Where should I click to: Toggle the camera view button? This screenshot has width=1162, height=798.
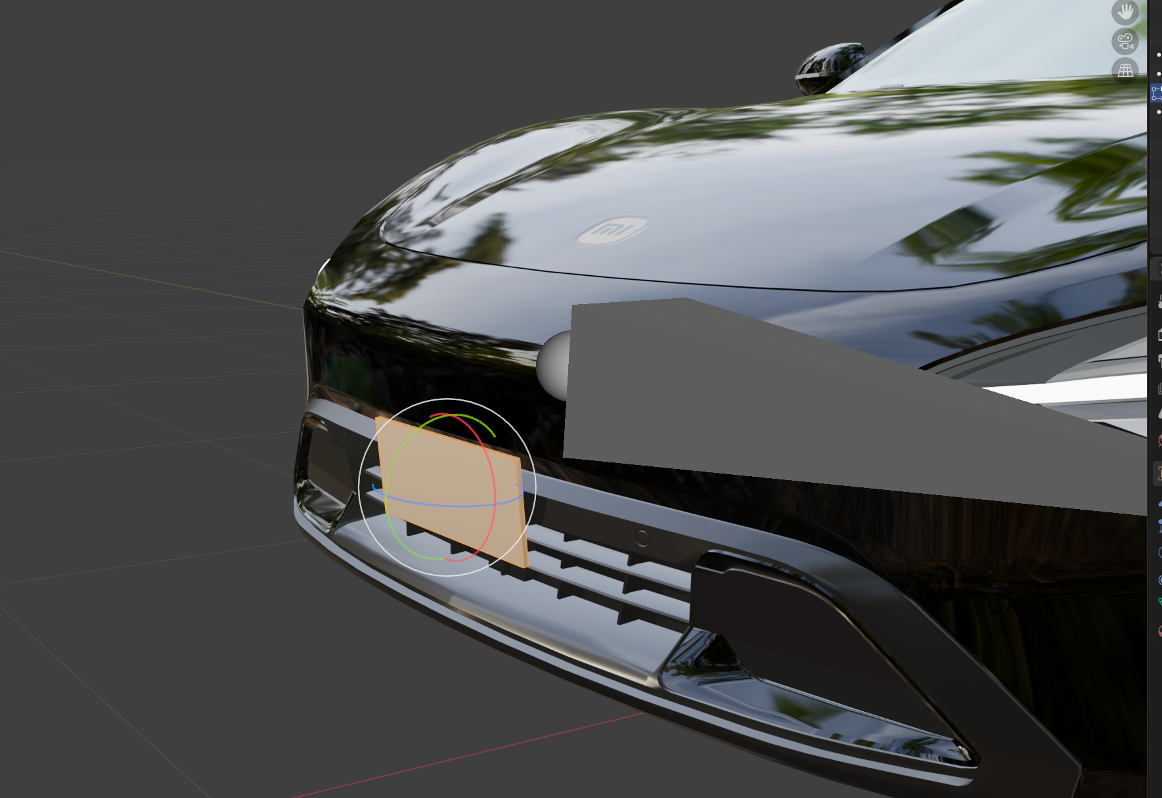click(1125, 41)
